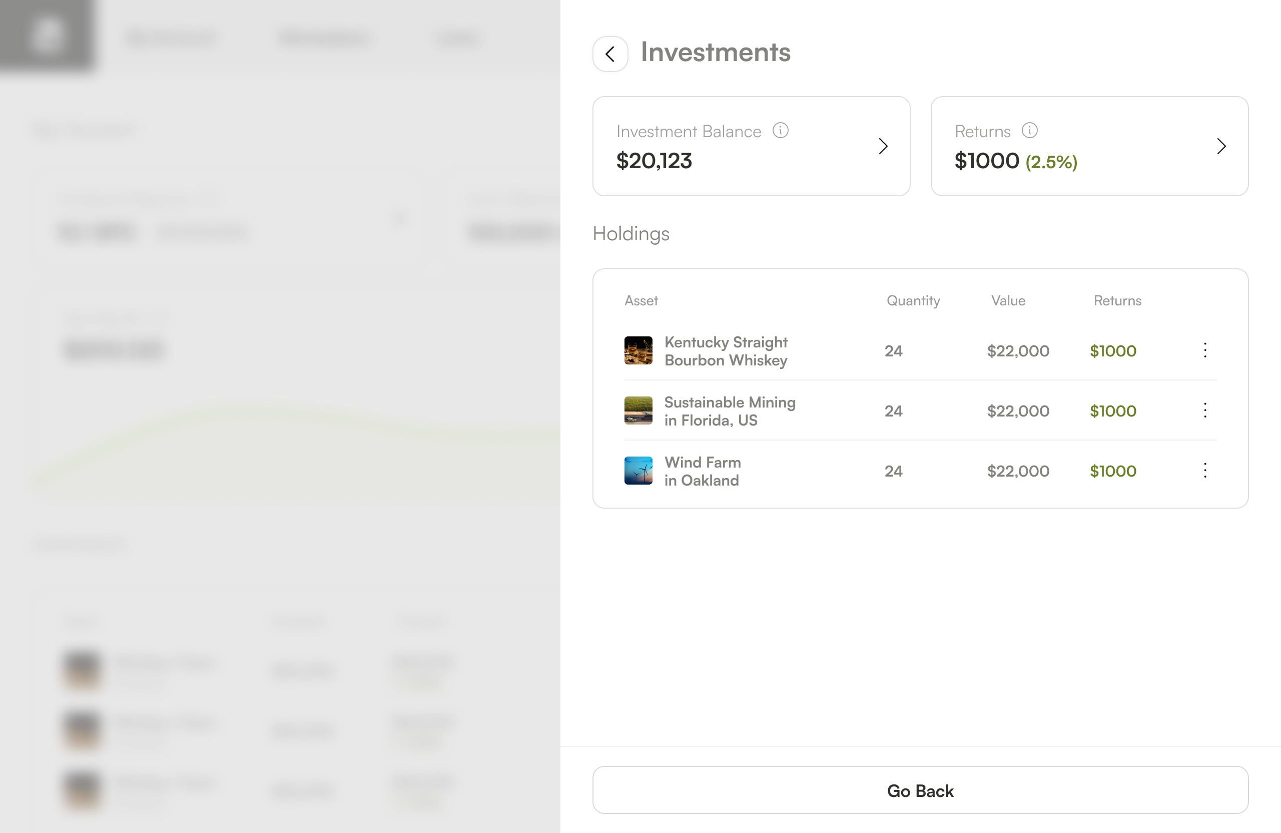Click the Returns column header
1281x833 pixels.
pyautogui.click(x=1117, y=300)
